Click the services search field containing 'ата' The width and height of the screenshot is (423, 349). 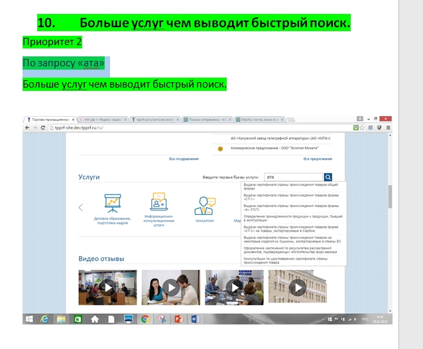tap(293, 177)
